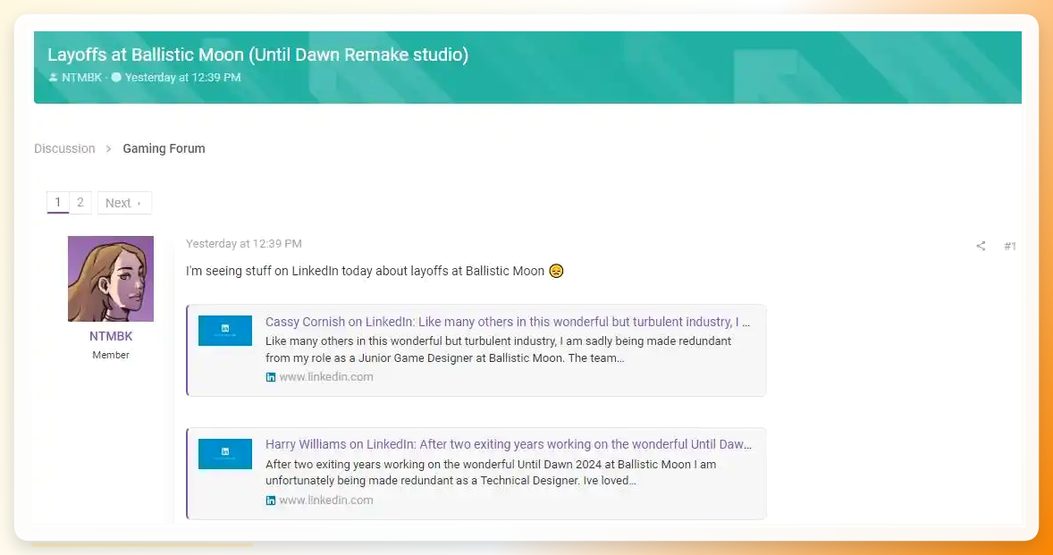Click the NTMBK author name in thread header
The width and height of the screenshot is (1053, 555).
(x=82, y=77)
